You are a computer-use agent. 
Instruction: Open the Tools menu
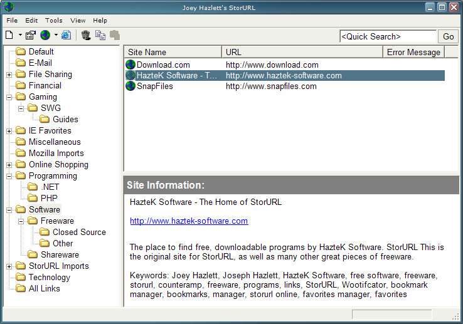click(x=54, y=20)
